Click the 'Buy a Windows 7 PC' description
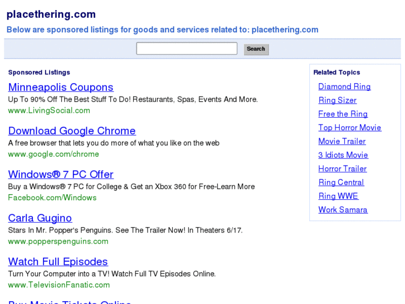This screenshot has width=405, height=304. pyautogui.click(x=131, y=186)
